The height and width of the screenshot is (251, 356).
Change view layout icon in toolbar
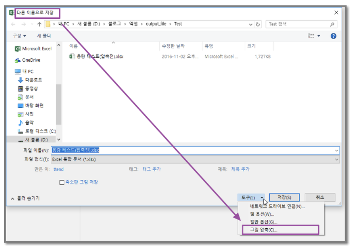tap(311, 36)
